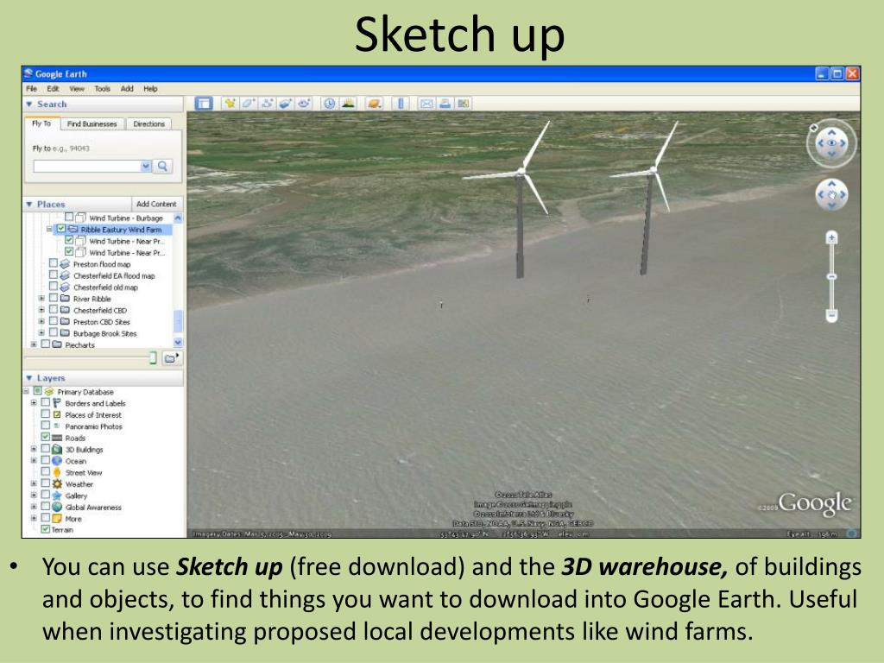
Task: Click the Add Content button
Action: click(x=156, y=204)
